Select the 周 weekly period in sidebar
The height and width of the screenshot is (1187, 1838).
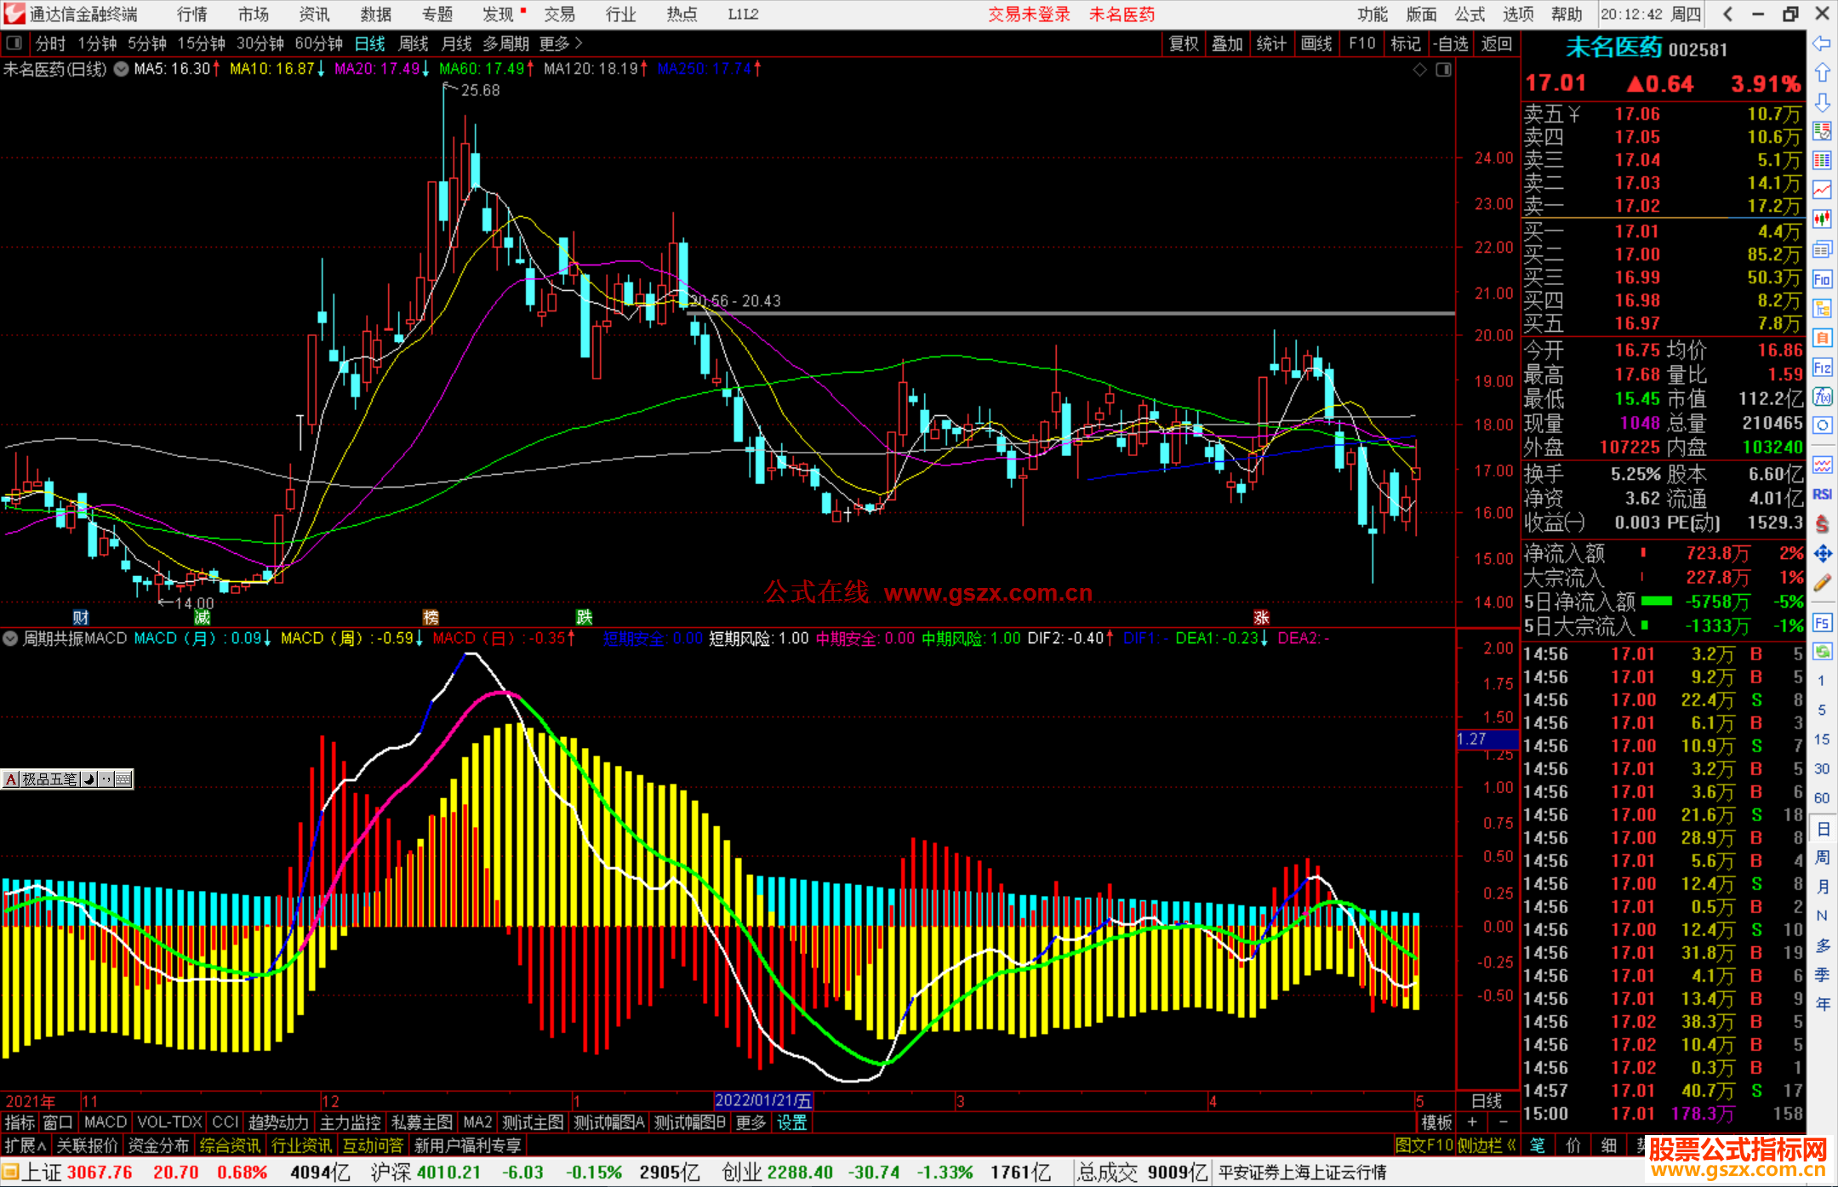(1822, 857)
